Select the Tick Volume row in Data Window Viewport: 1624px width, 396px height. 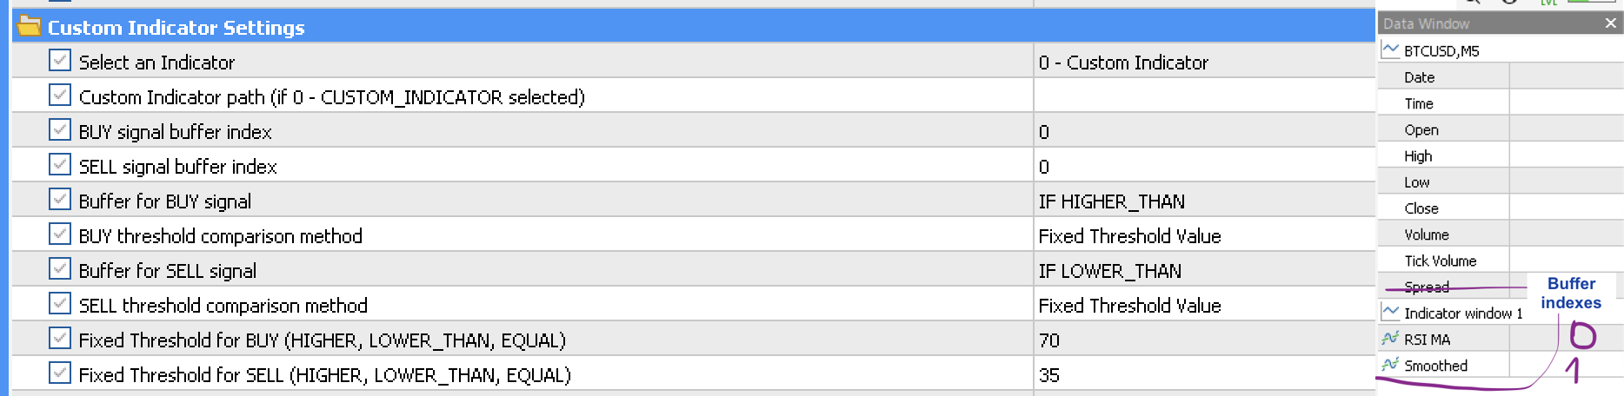(x=1441, y=261)
